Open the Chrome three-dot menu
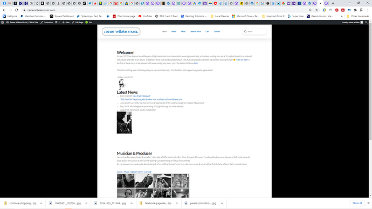This screenshot has width=372, height=209. click(368, 10)
